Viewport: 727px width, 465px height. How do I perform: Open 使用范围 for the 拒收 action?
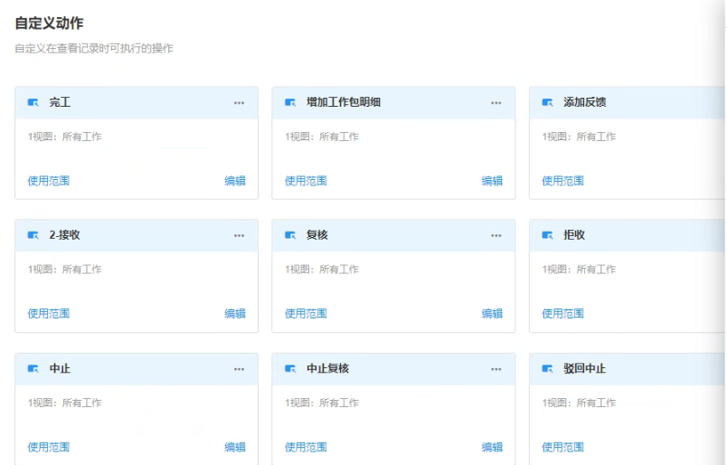pyautogui.click(x=562, y=314)
